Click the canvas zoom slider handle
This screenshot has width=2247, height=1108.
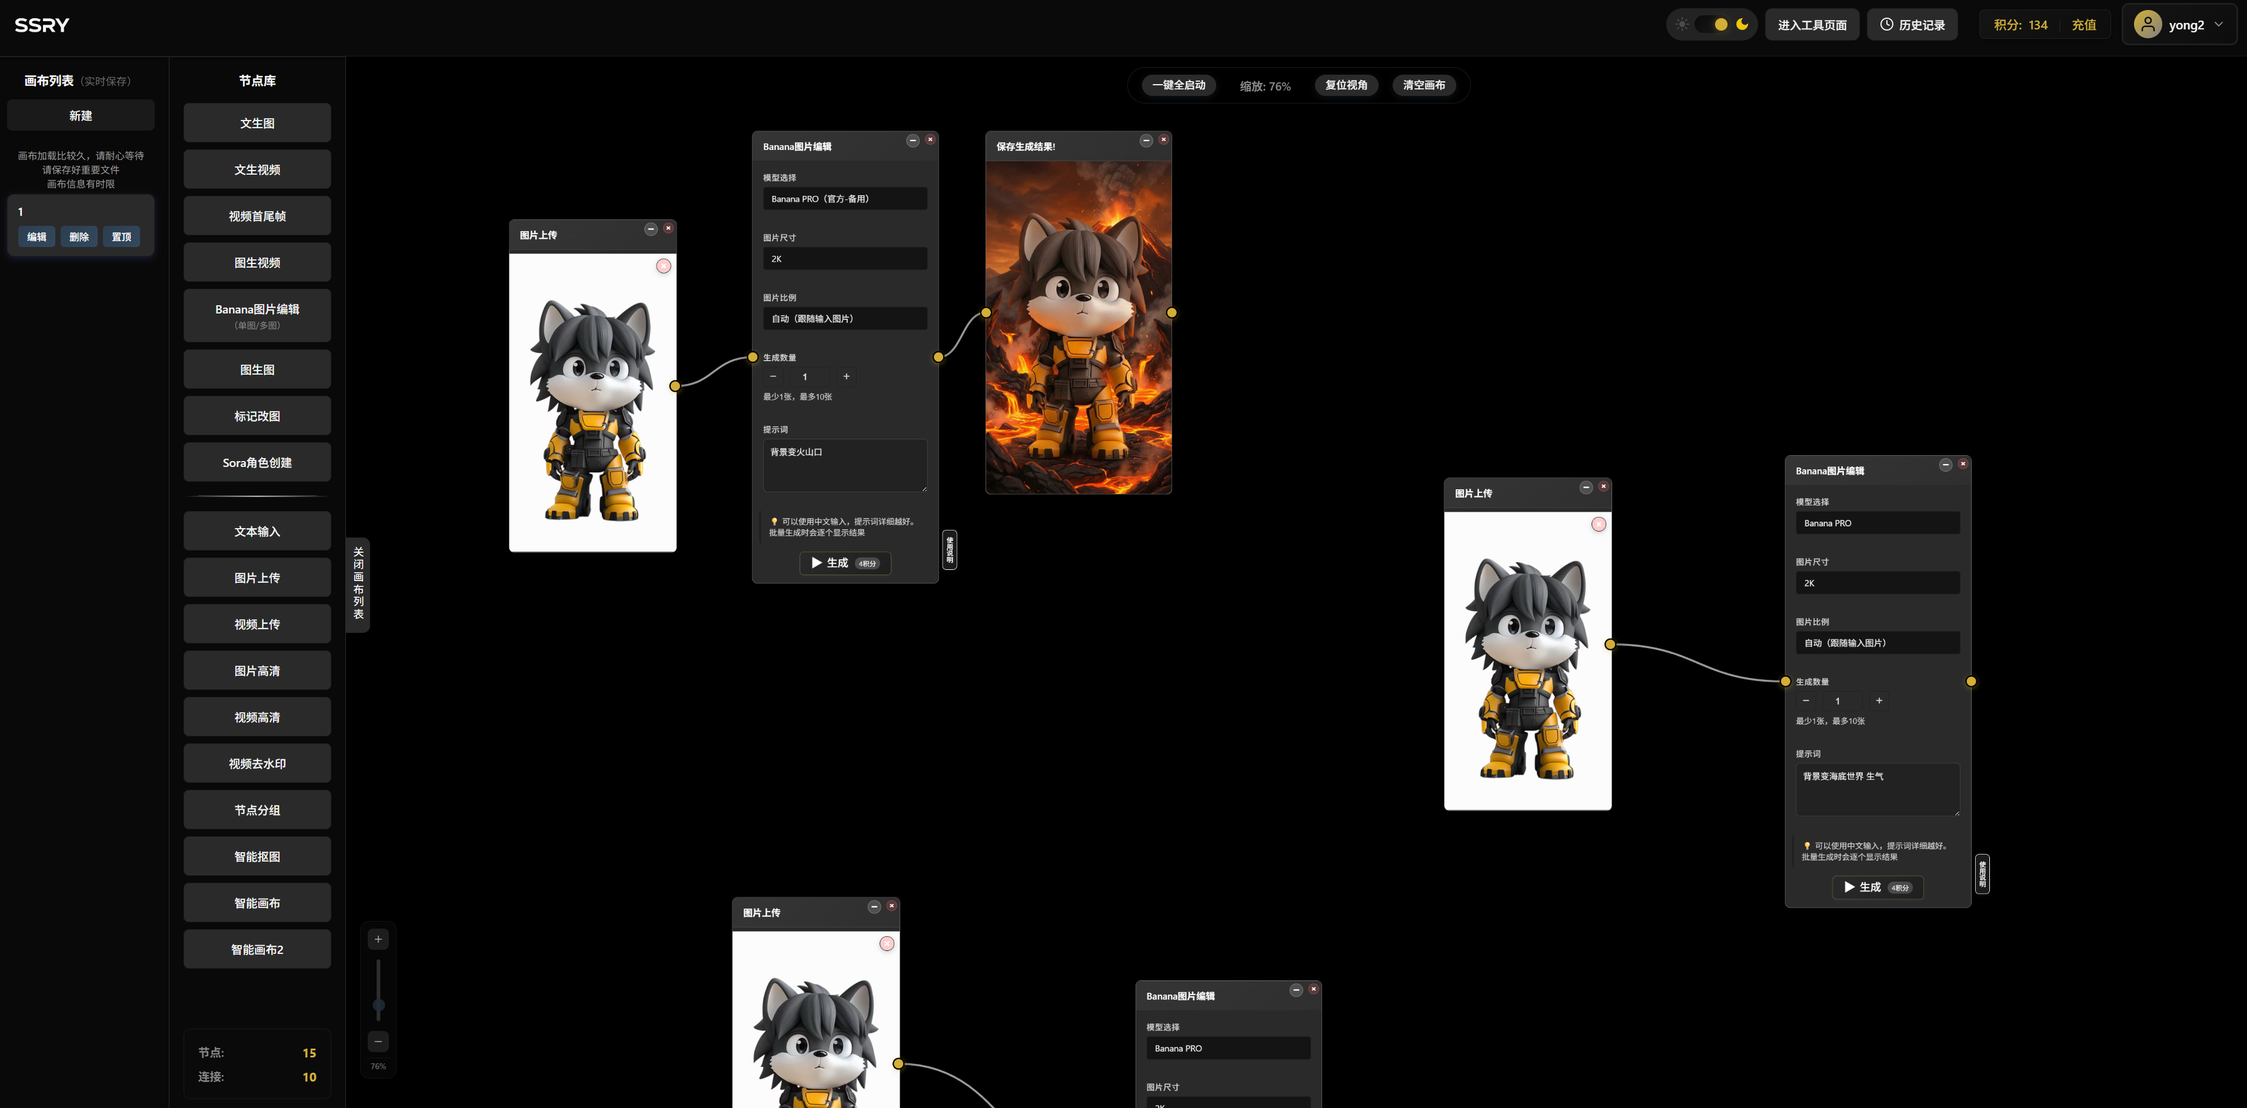point(378,1006)
